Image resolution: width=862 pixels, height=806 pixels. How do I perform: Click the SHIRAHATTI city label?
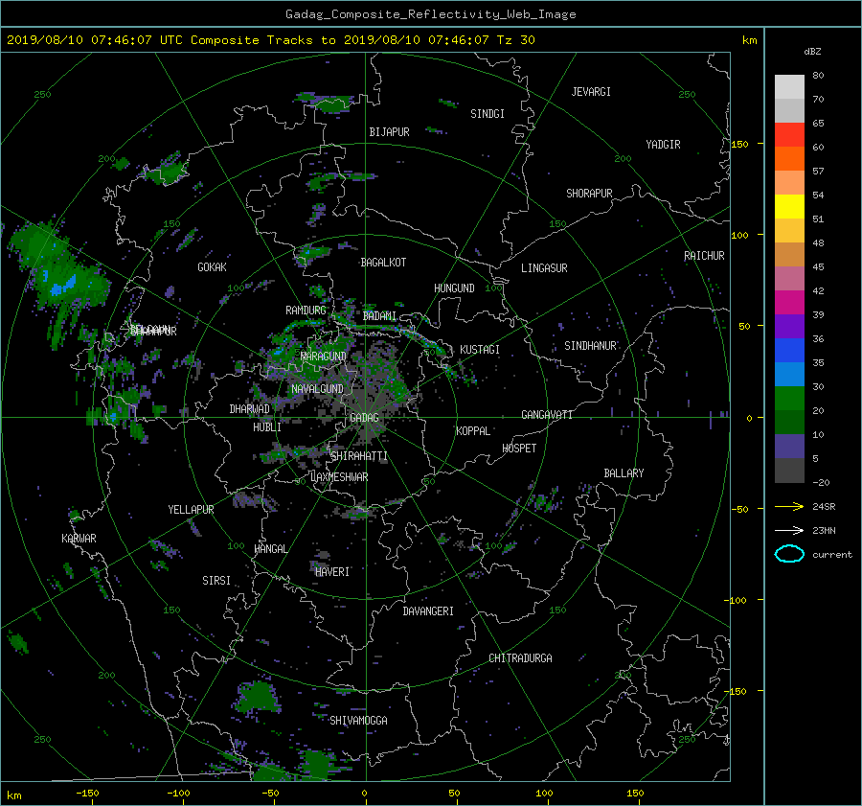pyautogui.click(x=359, y=456)
